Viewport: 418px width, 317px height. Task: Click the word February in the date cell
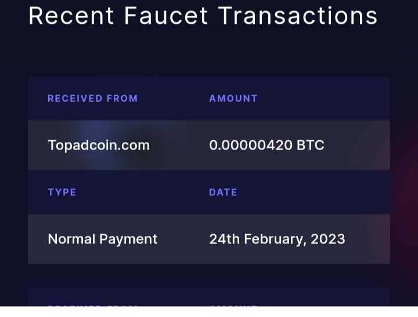274,239
